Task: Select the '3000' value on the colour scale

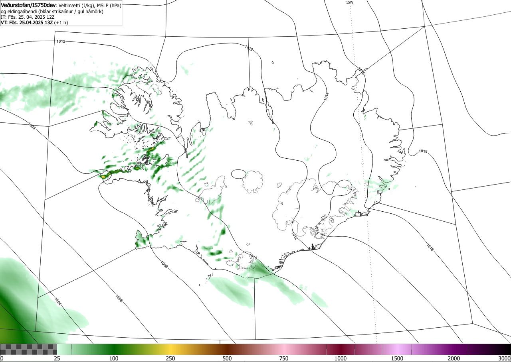Action: pyautogui.click(x=505, y=358)
